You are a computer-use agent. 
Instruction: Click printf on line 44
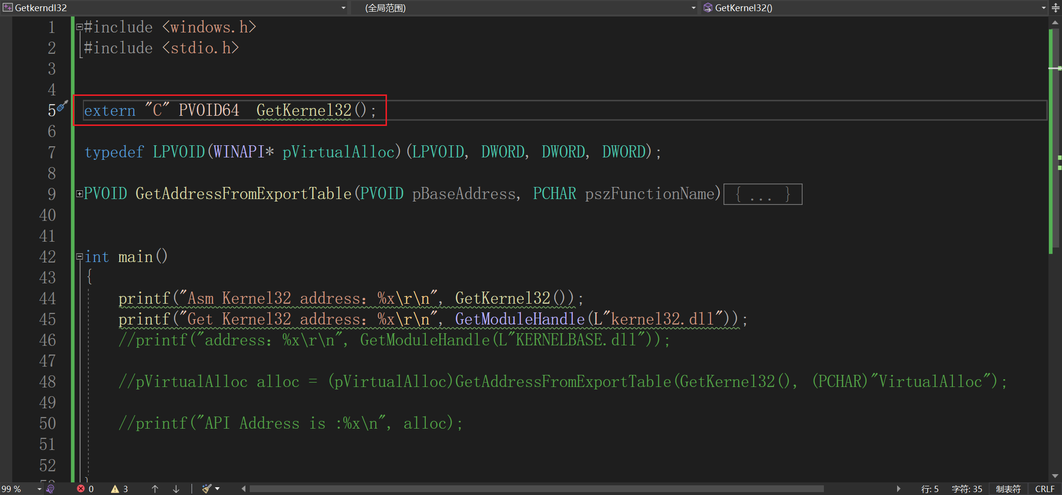point(145,298)
